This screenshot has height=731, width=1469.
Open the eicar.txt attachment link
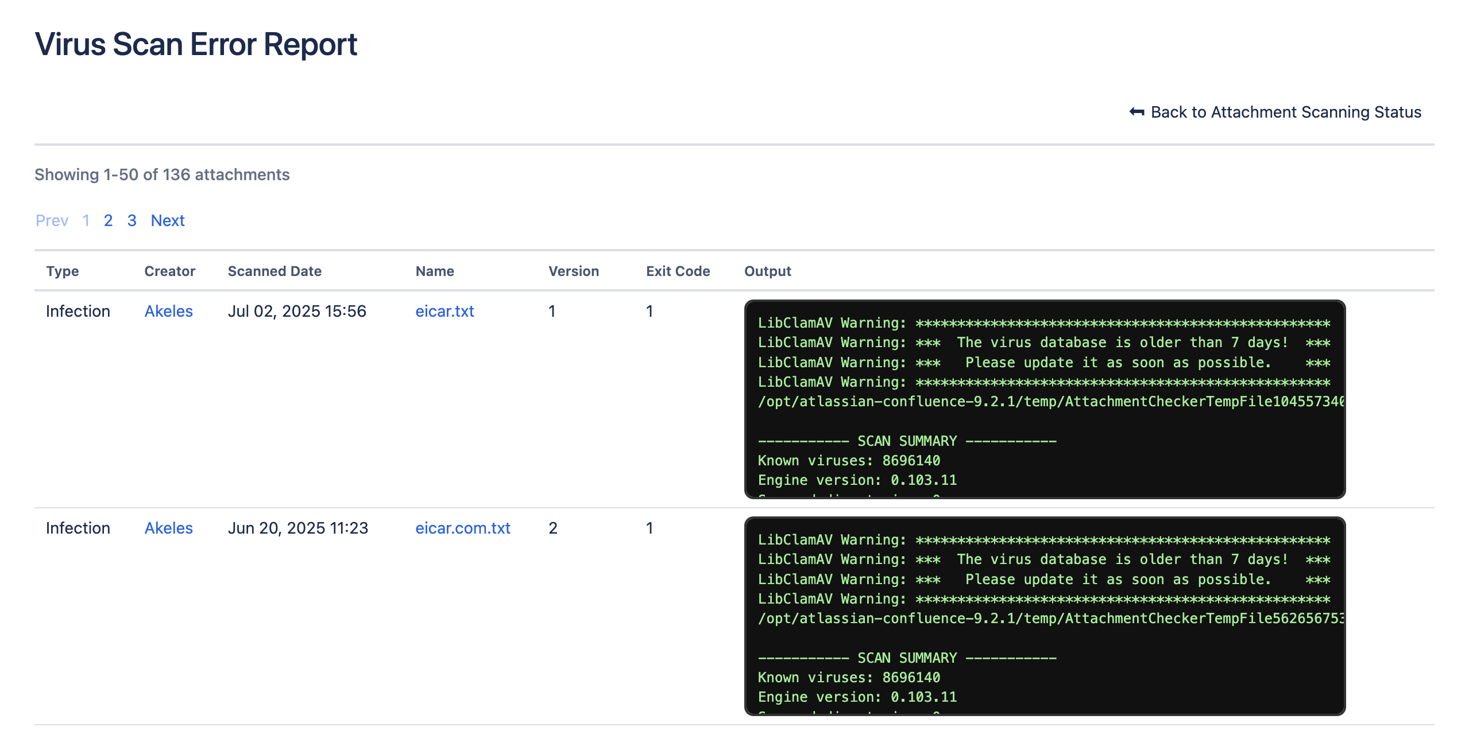click(x=444, y=311)
